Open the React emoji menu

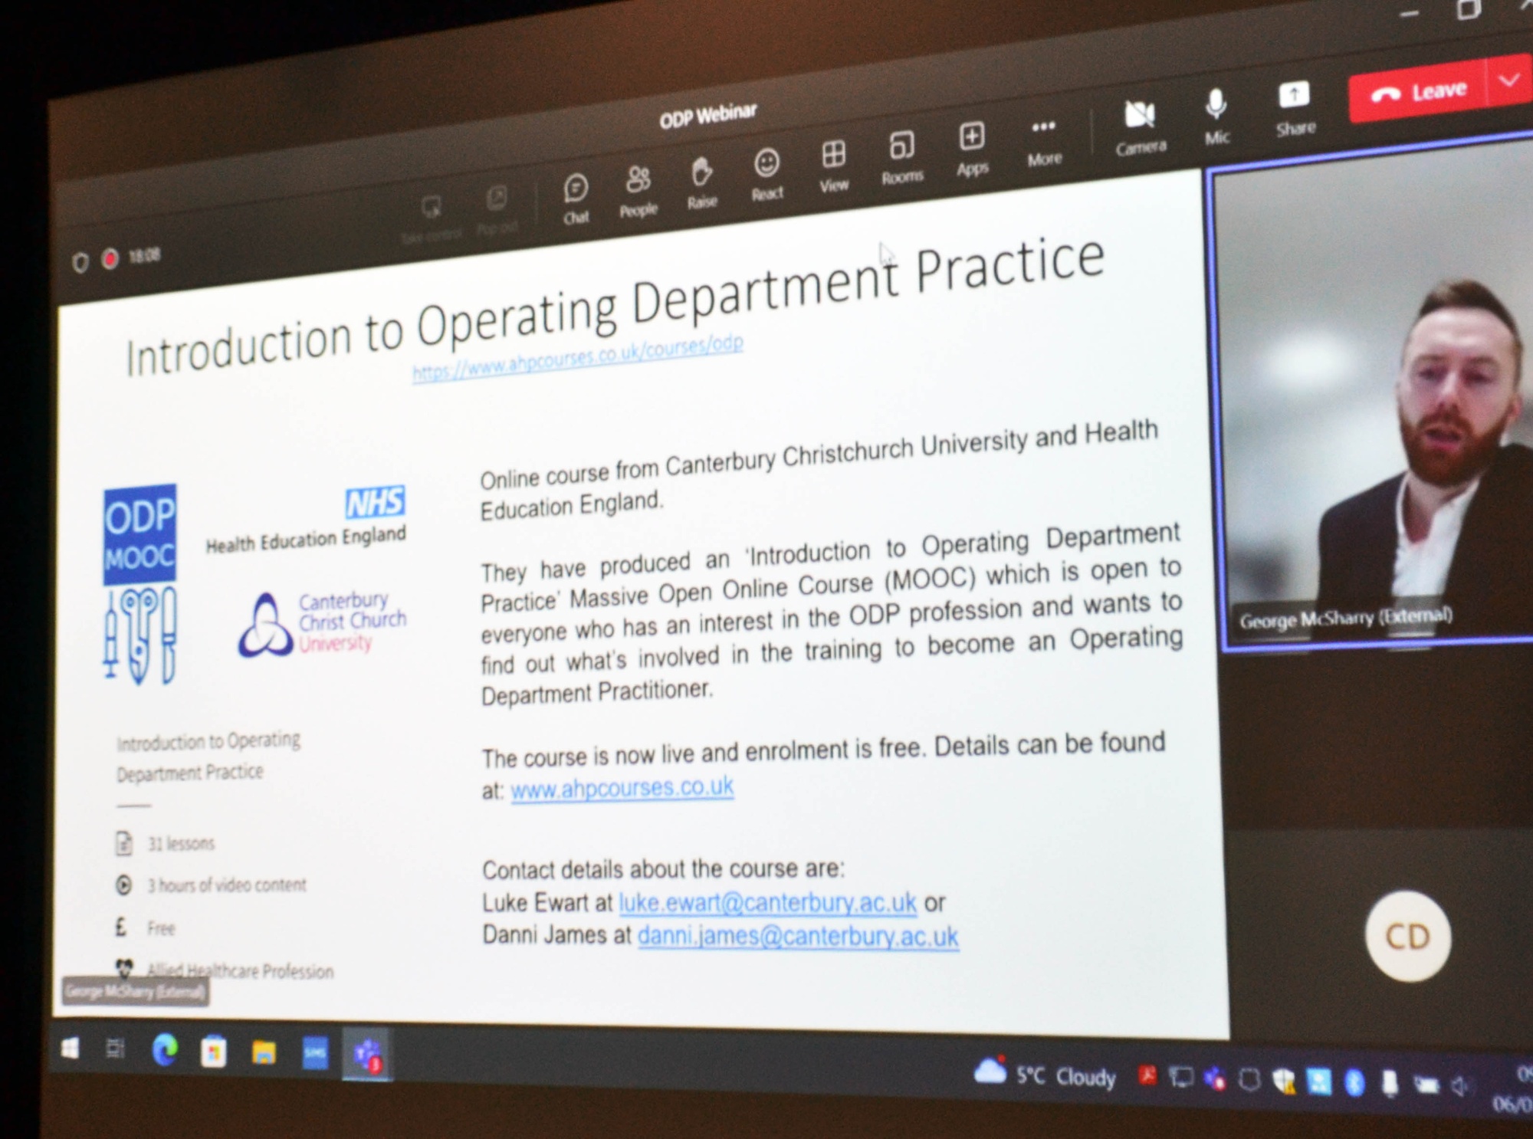tap(767, 174)
